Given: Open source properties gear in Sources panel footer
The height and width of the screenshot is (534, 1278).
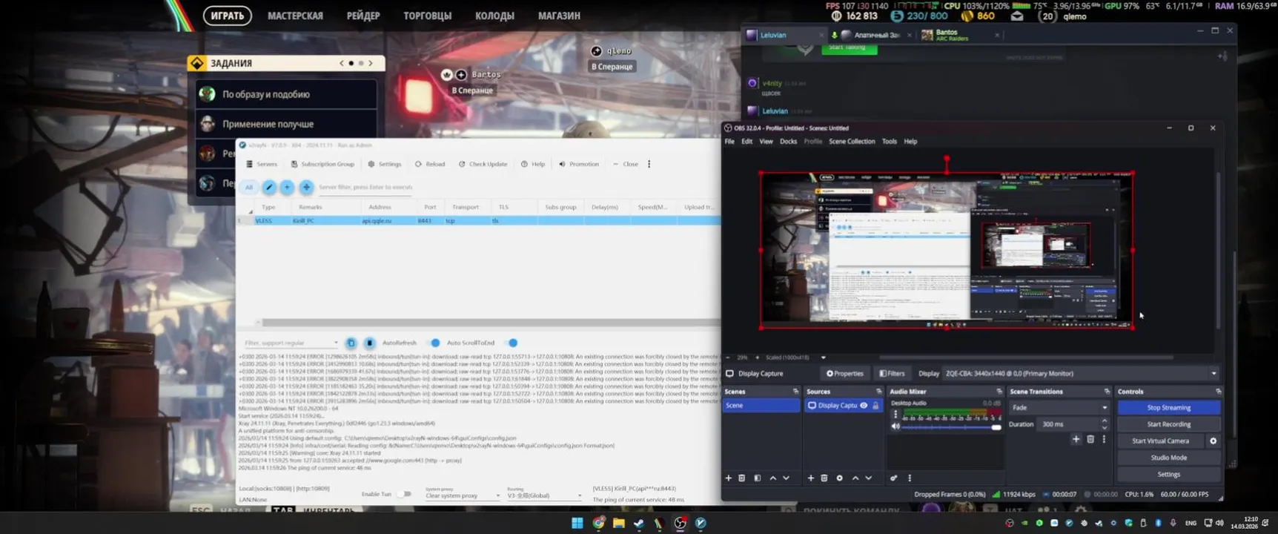Looking at the screenshot, I should tap(839, 478).
